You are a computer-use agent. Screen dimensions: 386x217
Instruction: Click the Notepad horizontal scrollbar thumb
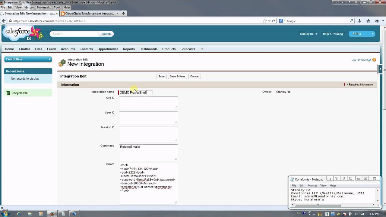point(318,205)
